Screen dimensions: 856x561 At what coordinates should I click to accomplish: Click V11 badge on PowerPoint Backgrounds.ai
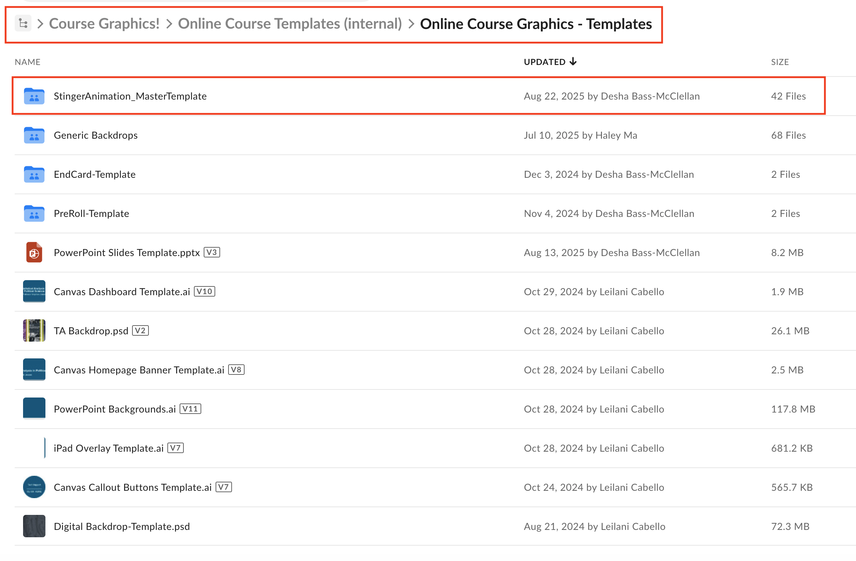point(190,409)
